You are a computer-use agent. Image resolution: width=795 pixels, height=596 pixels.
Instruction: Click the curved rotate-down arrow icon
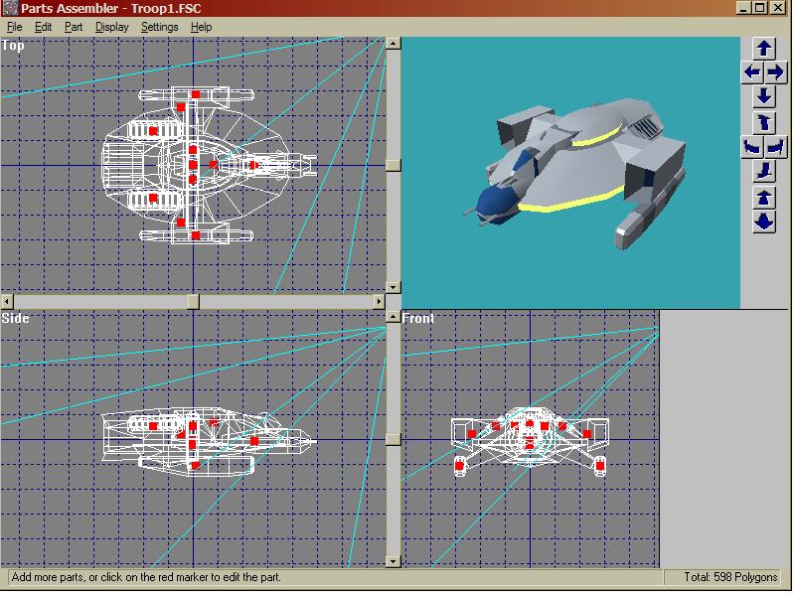tap(763, 172)
